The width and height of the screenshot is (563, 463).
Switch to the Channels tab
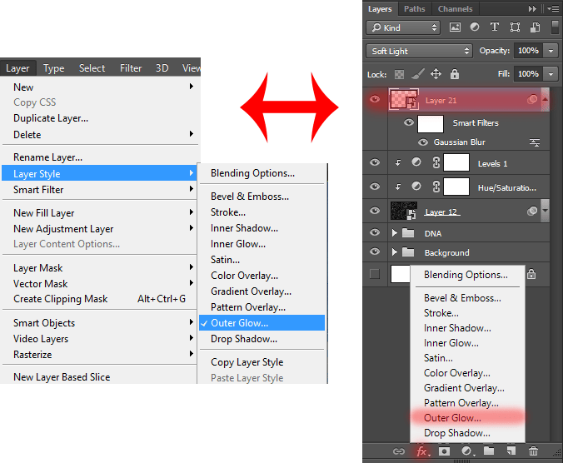(455, 9)
